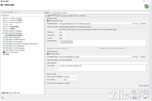Click the Config options scrollbar down arrow
Viewport: 152px width, 101px height.
(147, 46)
